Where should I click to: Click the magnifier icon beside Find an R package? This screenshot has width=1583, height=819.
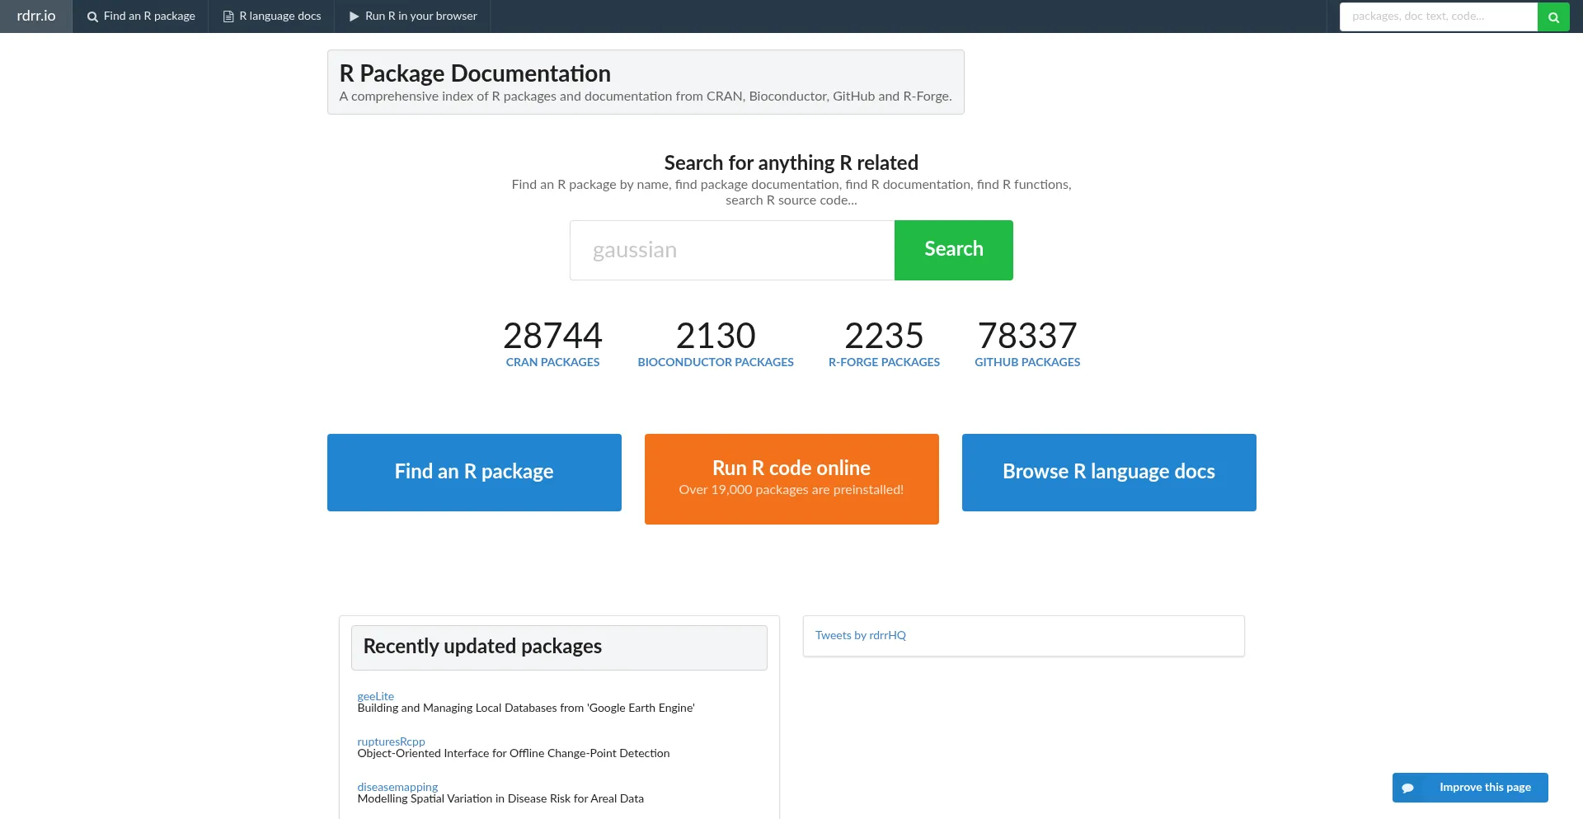(x=92, y=16)
